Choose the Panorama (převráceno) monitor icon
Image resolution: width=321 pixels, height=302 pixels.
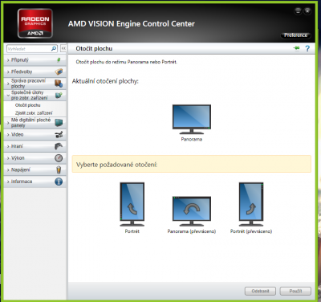(192, 211)
